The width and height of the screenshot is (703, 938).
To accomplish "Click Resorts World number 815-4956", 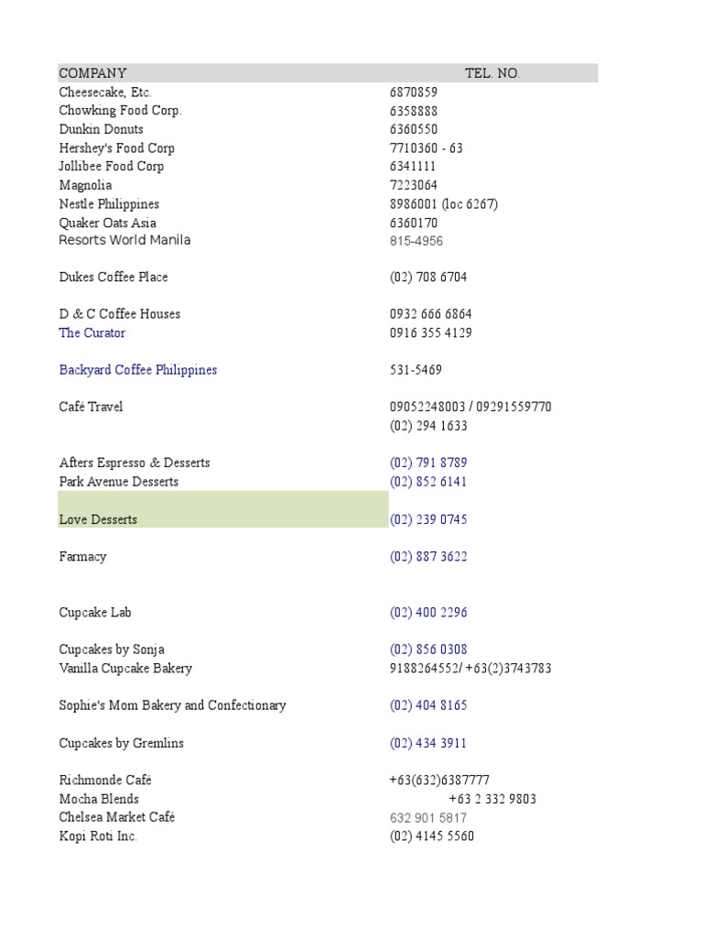I will click(x=416, y=241).
